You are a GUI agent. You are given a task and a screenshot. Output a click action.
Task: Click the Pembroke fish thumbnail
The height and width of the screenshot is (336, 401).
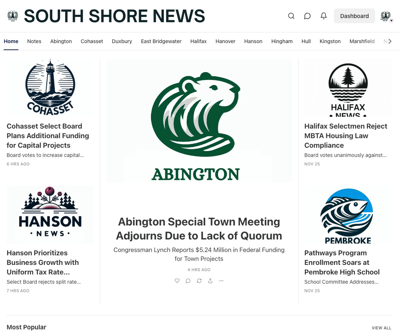(x=348, y=214)
